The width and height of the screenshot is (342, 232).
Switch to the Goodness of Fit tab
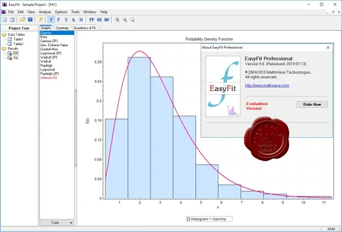[84, 28]
